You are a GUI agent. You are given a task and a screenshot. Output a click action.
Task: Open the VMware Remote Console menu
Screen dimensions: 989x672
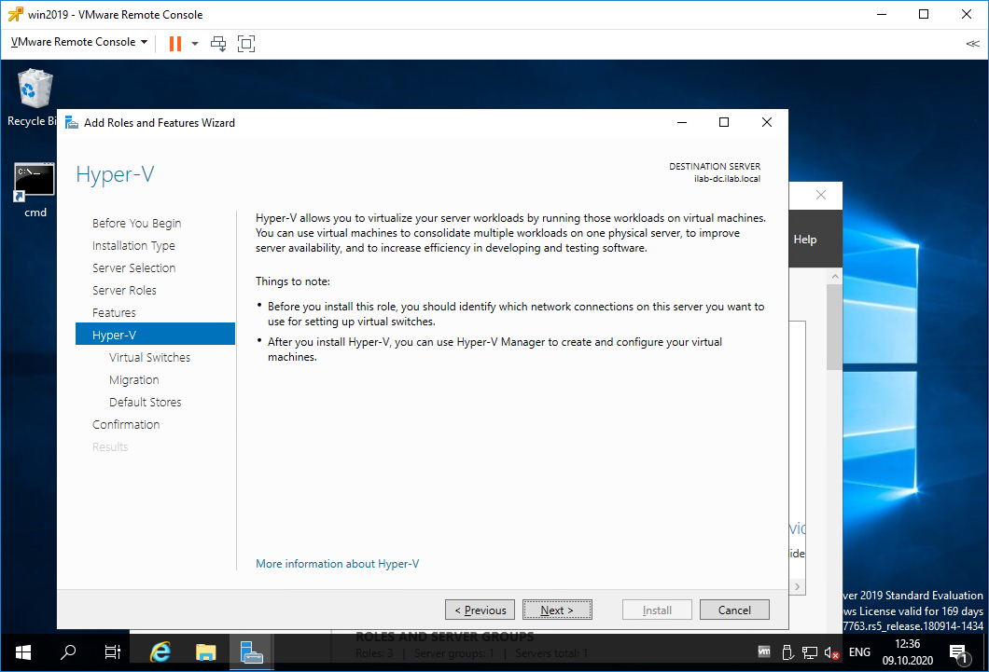coord(79,42)
